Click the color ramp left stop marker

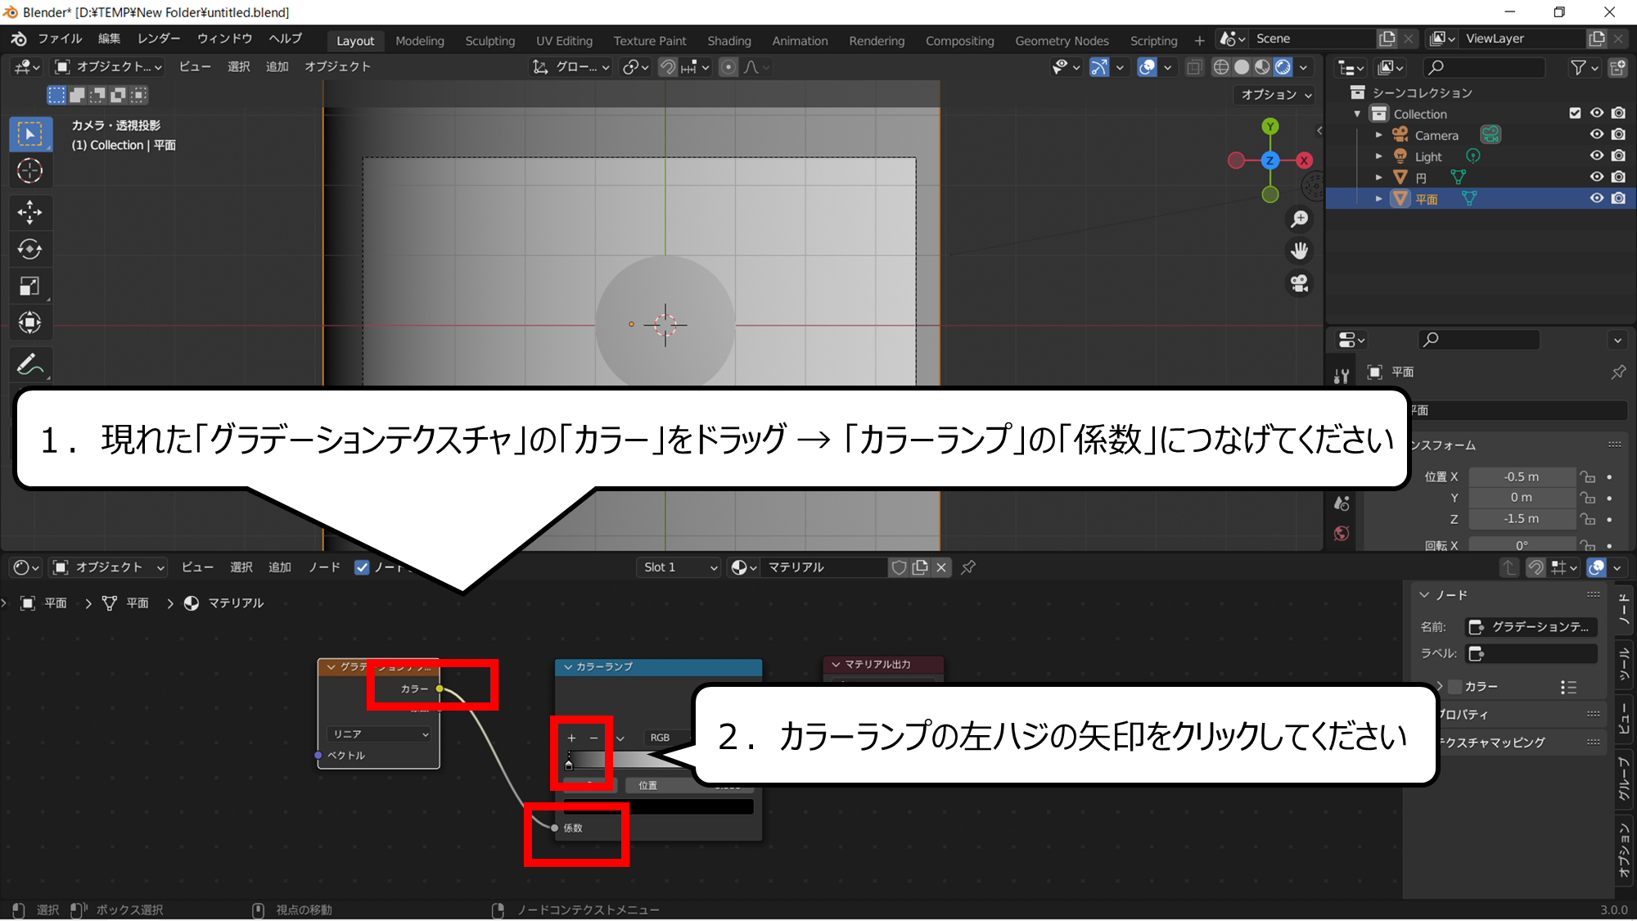(x=569, y=764)
